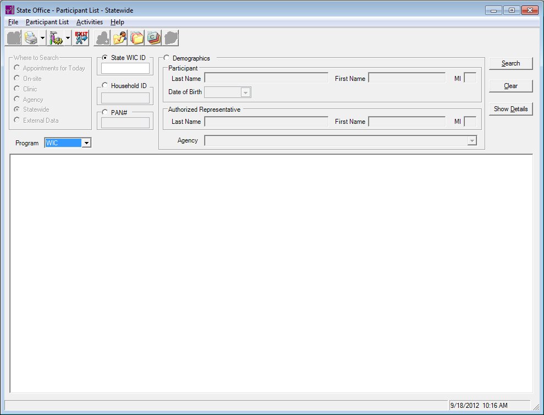Open the tools (hammer and gears) icon
The width and height of the screenshot is (544, 415).
(x=56, y=38)
